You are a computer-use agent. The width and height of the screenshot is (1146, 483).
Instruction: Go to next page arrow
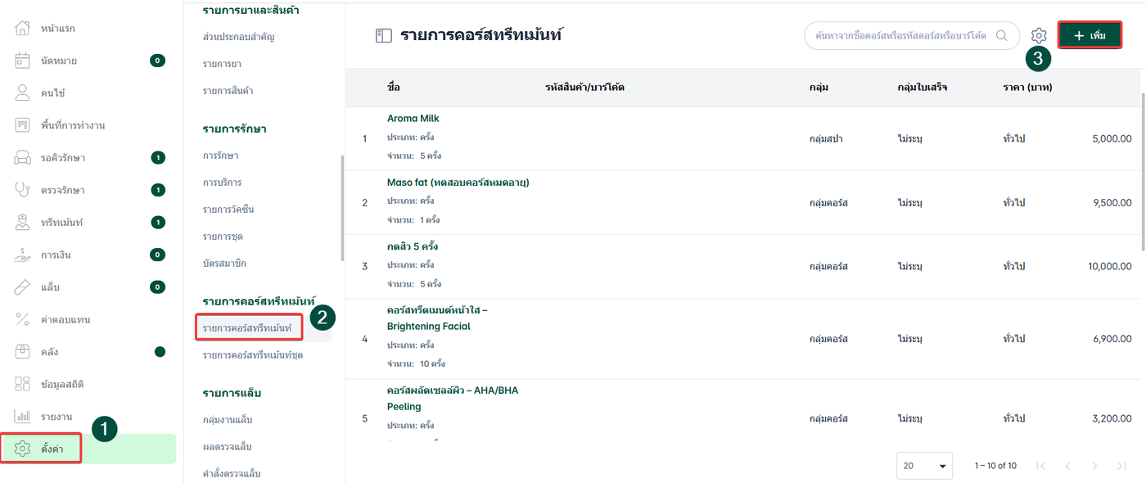pos(1094,466)
